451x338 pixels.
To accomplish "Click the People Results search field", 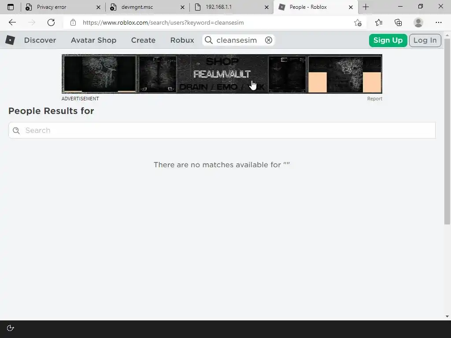I will click(x=222, y=130).
